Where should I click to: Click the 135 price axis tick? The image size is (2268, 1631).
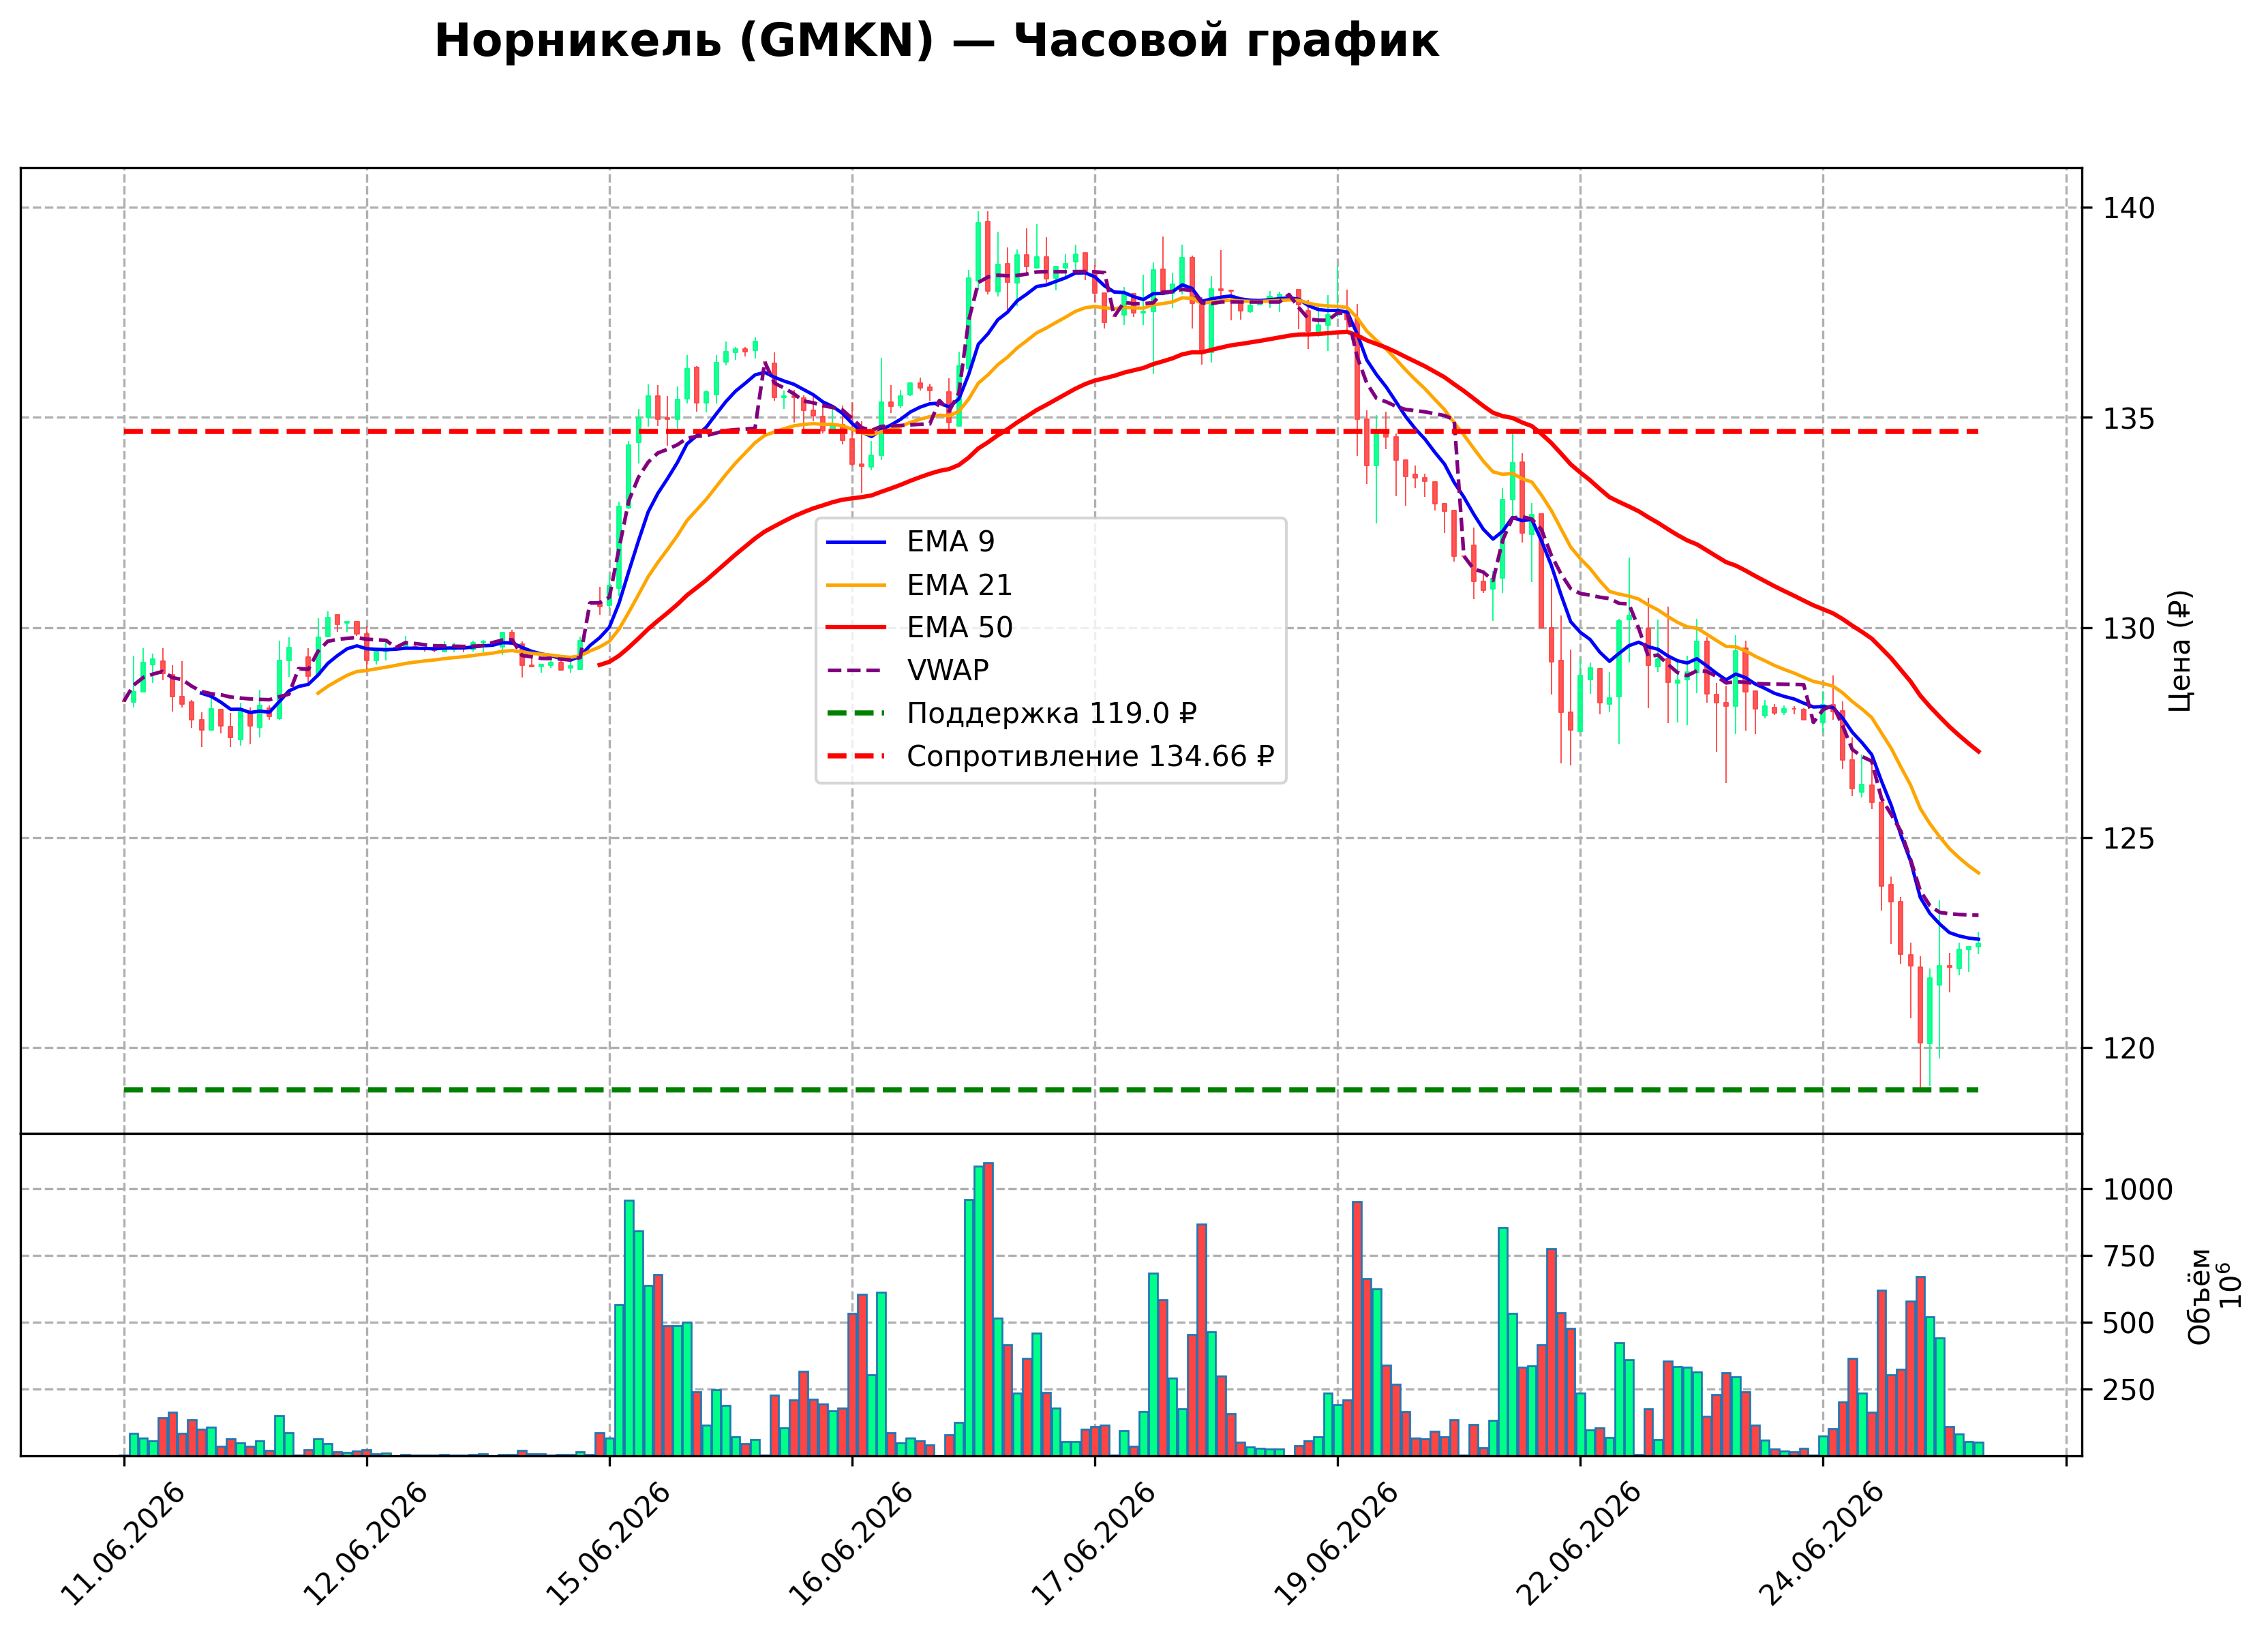coord(2129,418)
